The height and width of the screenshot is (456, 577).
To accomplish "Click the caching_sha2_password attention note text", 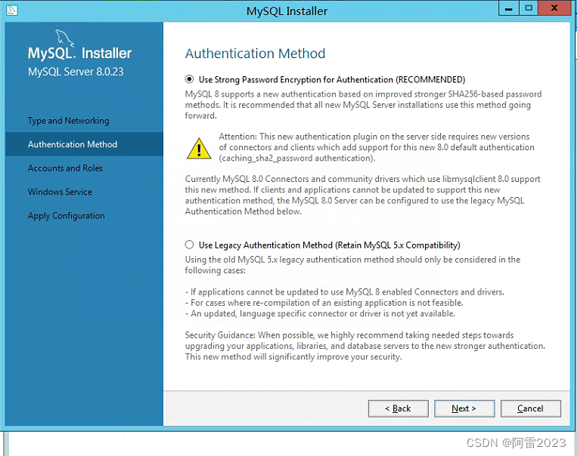I will [x=377, y=147].
